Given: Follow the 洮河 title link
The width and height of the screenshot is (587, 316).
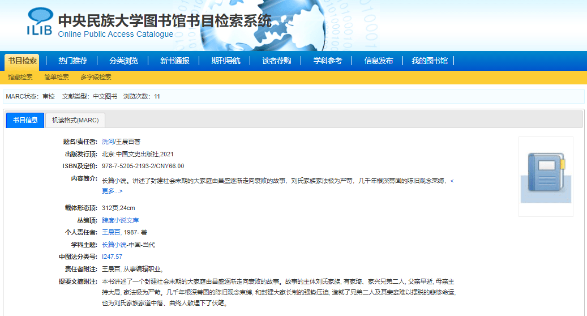Looking at the screenshot, I should click(x=108, y=142).
